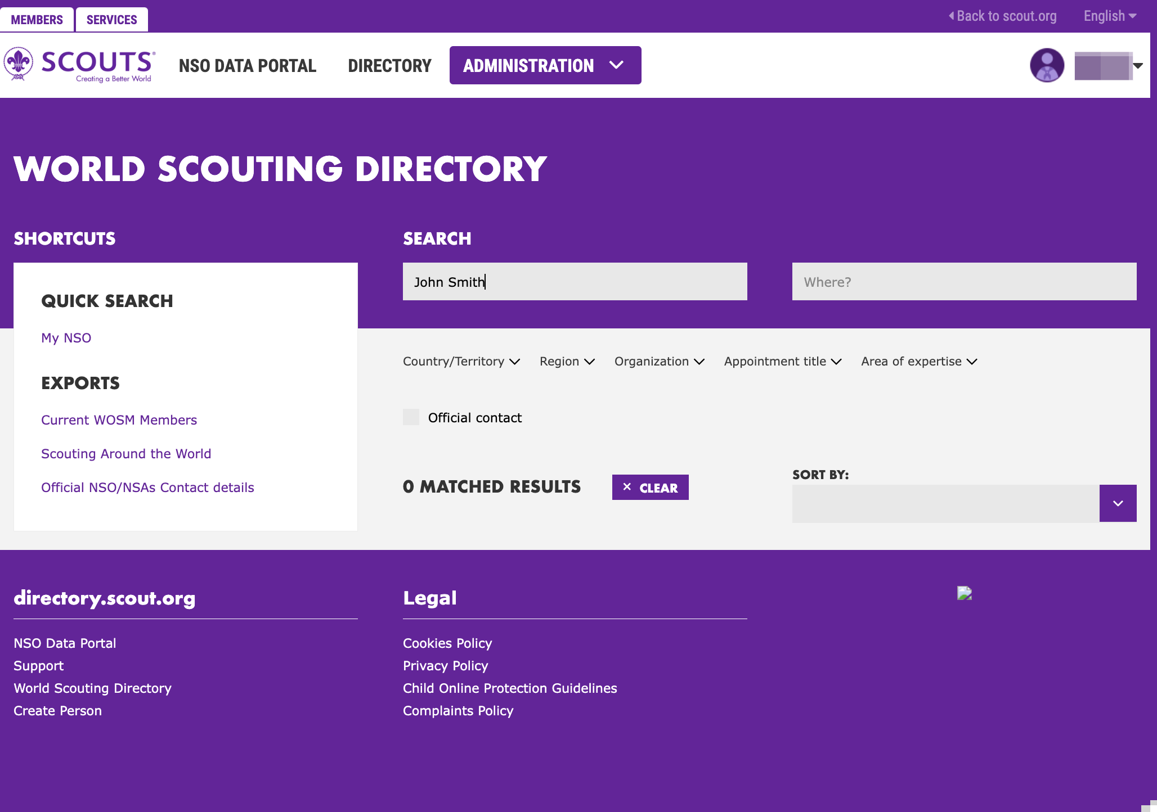Open the Cookies Policy
This screenshot has height=812, width=1157.
tap(447, 643)
